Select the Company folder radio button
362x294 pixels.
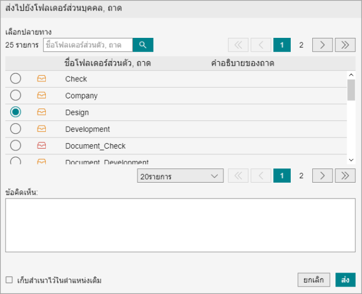[16, 96]
